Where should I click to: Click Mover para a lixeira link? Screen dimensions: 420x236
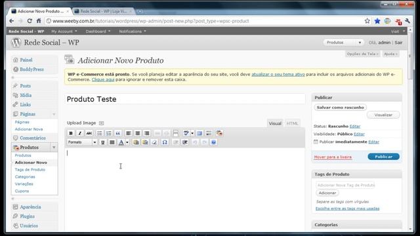tap(333, 157)
